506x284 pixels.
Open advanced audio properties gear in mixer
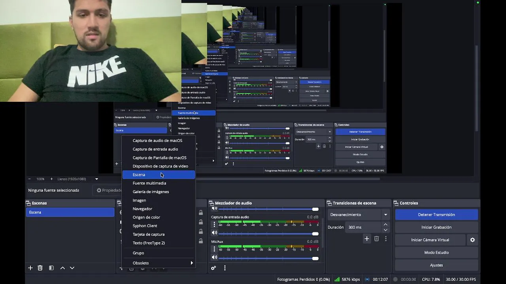click(213, 268)
